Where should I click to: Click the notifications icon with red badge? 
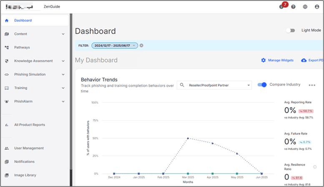282,7
